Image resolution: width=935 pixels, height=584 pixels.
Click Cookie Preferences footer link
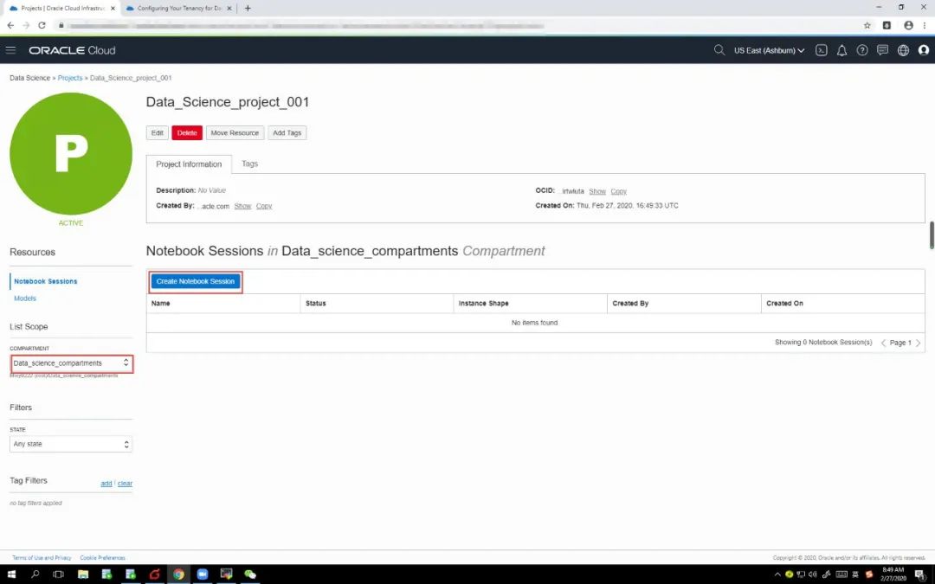click(102, 558)
